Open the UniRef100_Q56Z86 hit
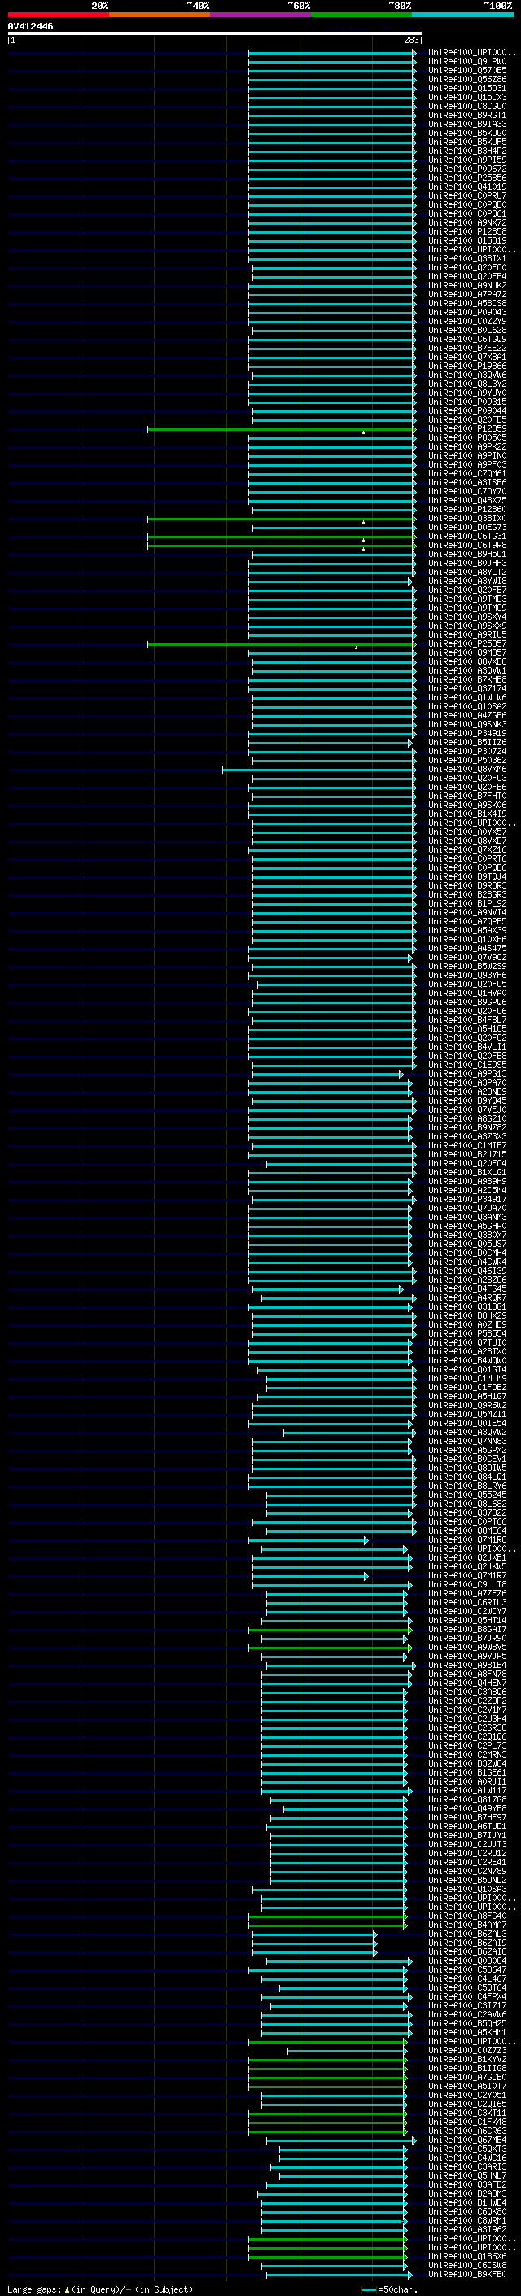 click(467, 79)
